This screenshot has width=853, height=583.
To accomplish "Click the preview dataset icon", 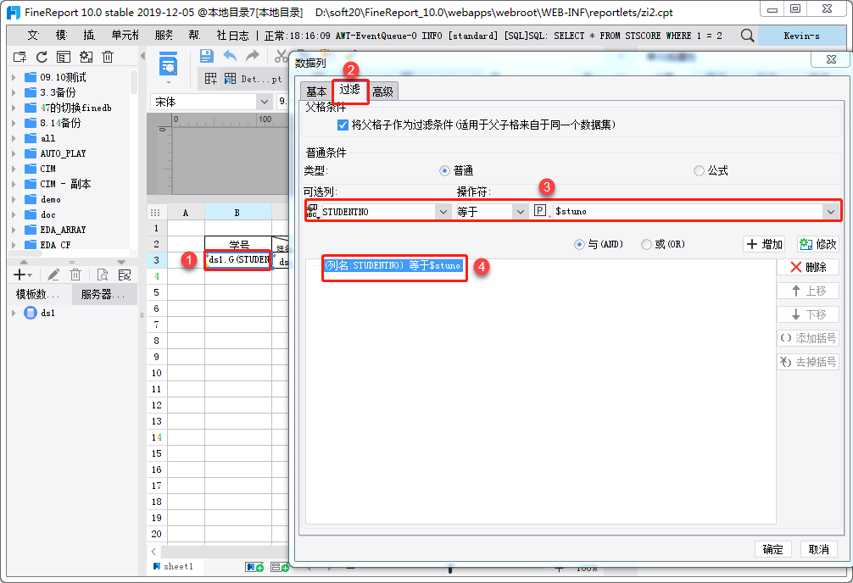I will coord(103,275).
